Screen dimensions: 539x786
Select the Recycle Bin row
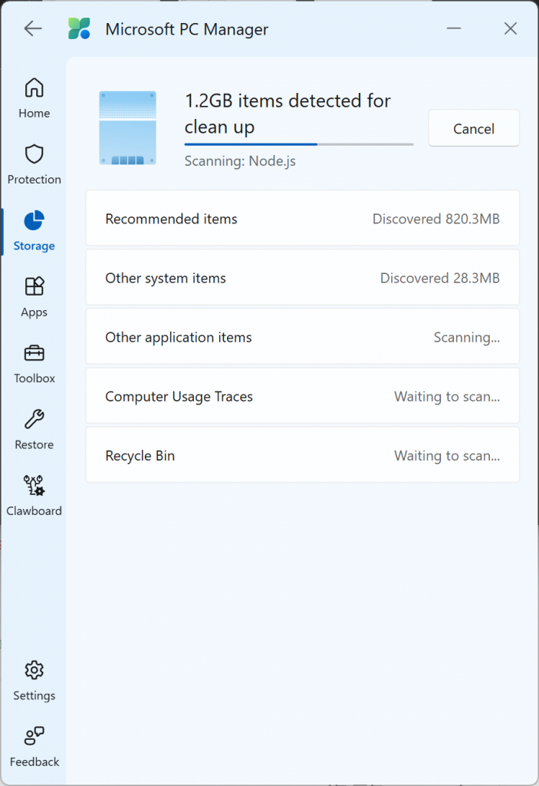[x=303, y=454]
